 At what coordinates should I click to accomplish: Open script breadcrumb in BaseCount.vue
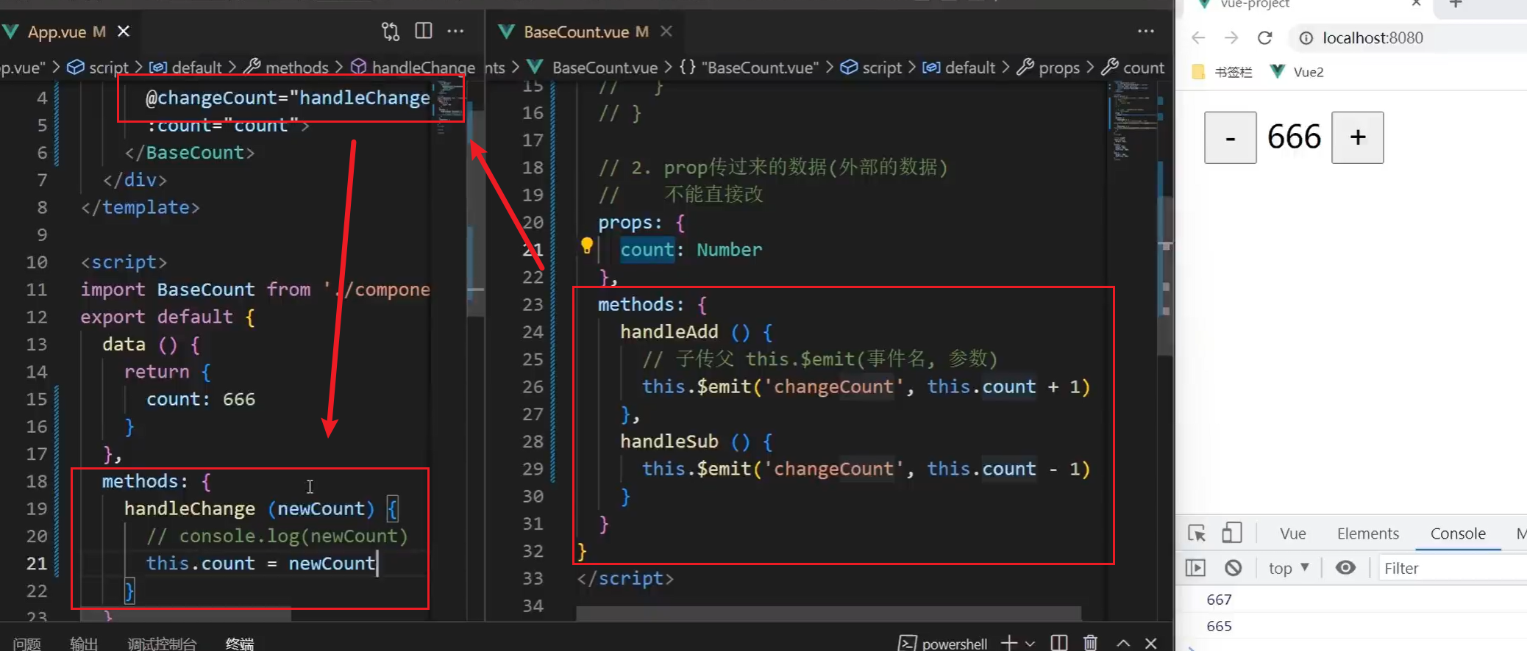tap(871, 68)
